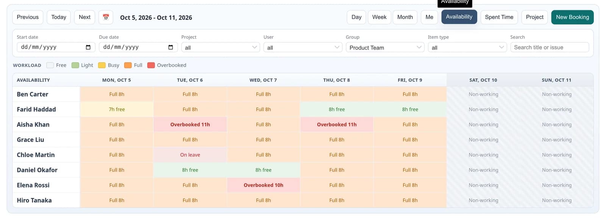Click Chloe Martin's On leave cell
The width and height of the screenshot is (606, 221).
(190, 155)
